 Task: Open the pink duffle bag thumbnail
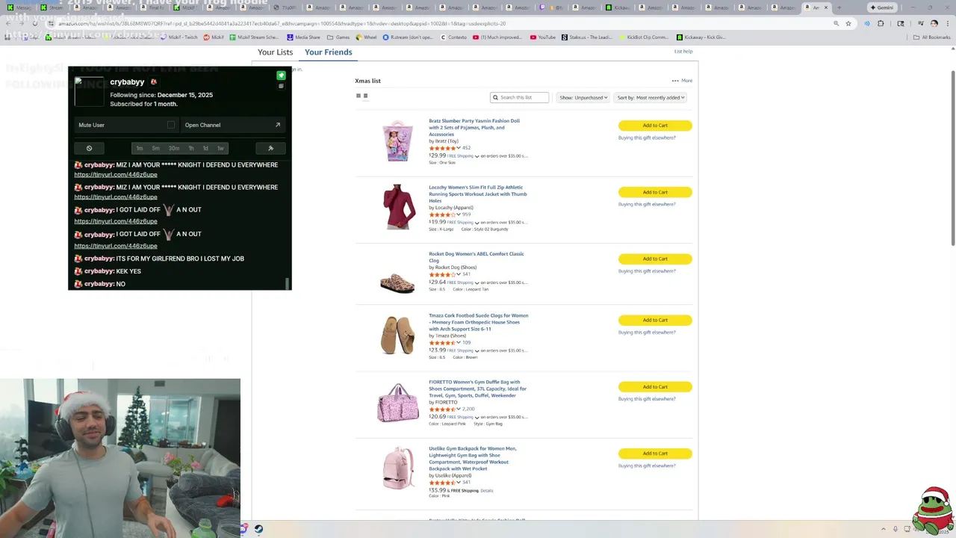pos(397,403)
